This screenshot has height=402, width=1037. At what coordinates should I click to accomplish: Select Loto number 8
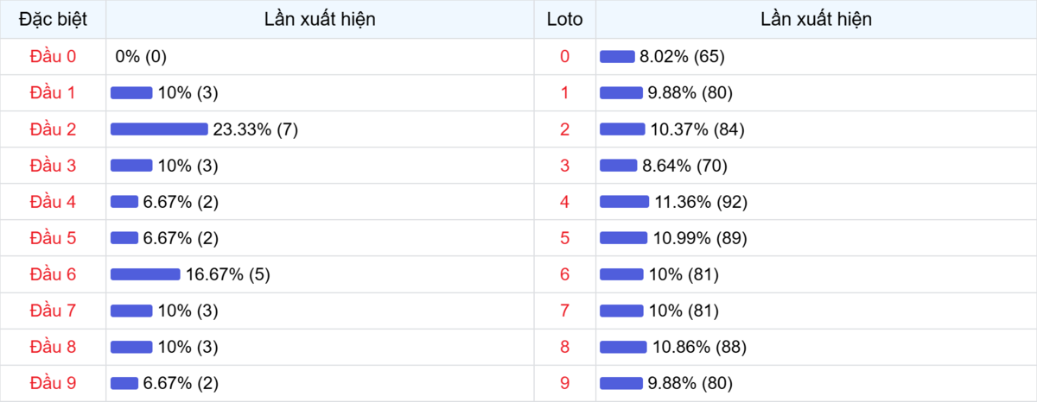(564, 347)
